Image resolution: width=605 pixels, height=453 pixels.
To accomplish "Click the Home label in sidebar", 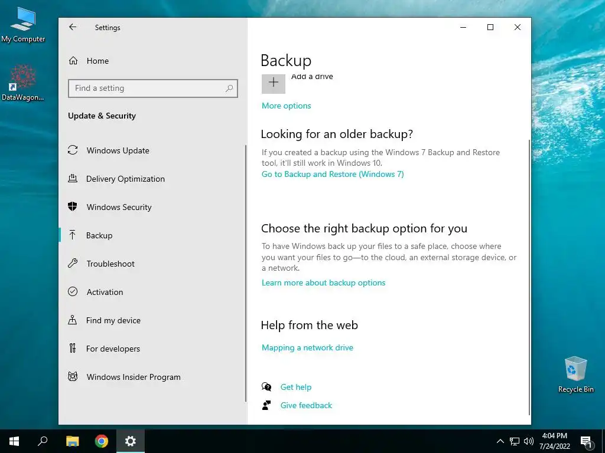I will point(97,61).
